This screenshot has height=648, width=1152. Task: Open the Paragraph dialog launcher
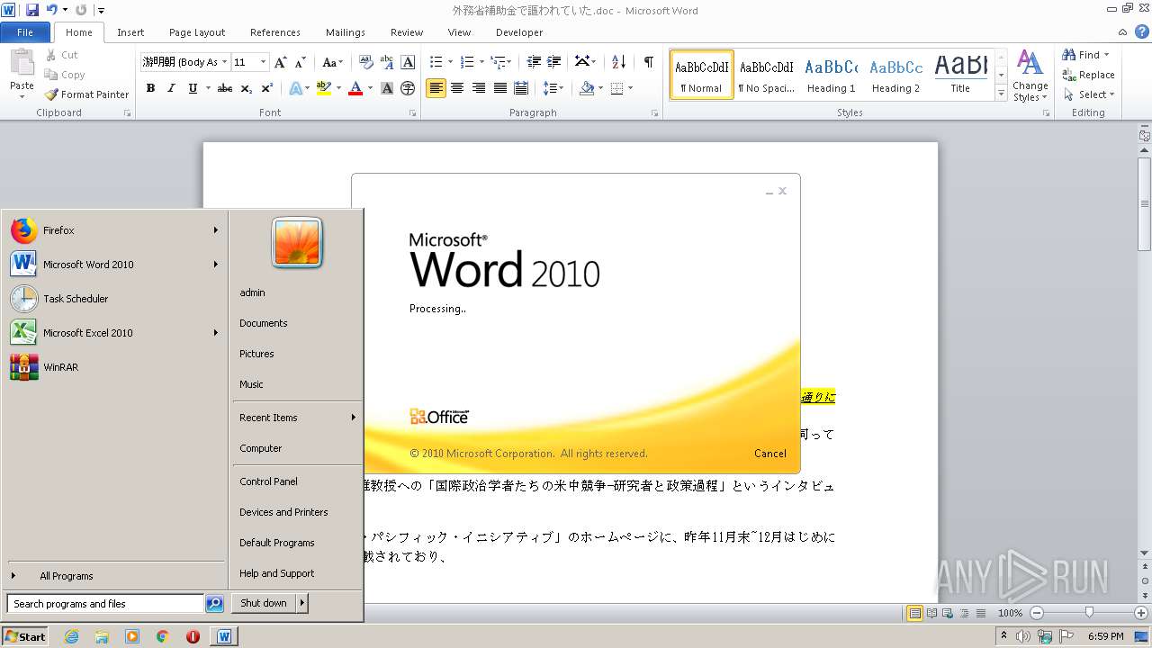[654, 113]
